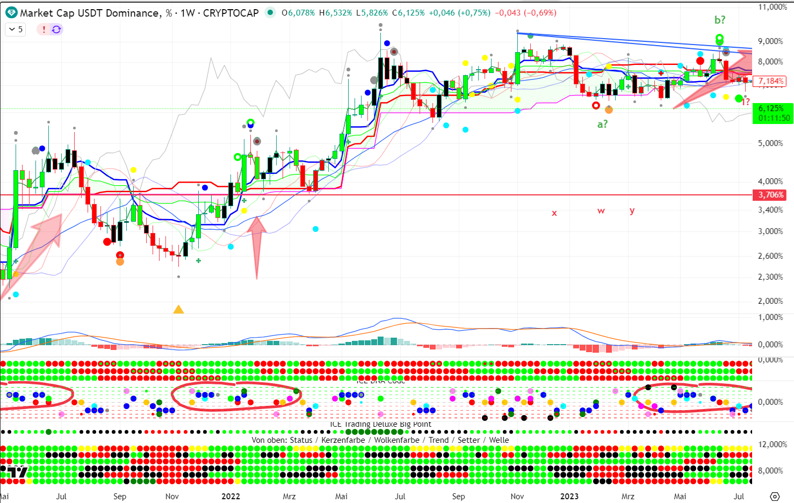Select the 'a?' green wave text label
Screen dimensions: 794x503
(602, 124)
